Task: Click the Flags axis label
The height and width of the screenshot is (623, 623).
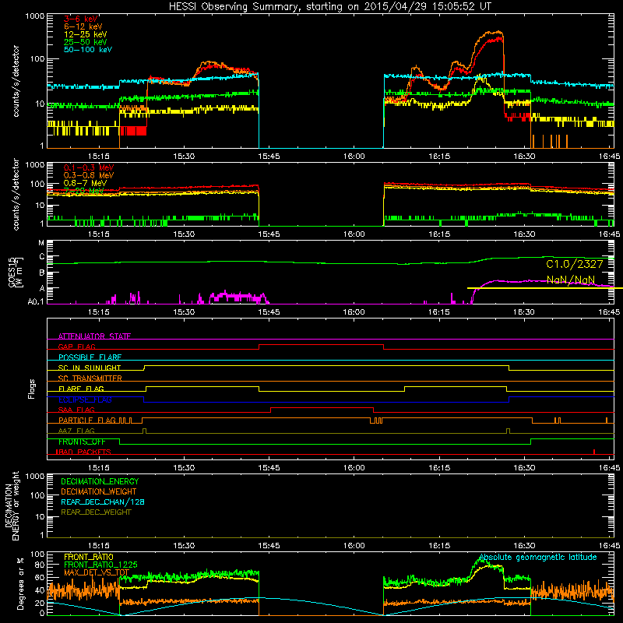Action: pyautogui.click(x=32, y=389)
